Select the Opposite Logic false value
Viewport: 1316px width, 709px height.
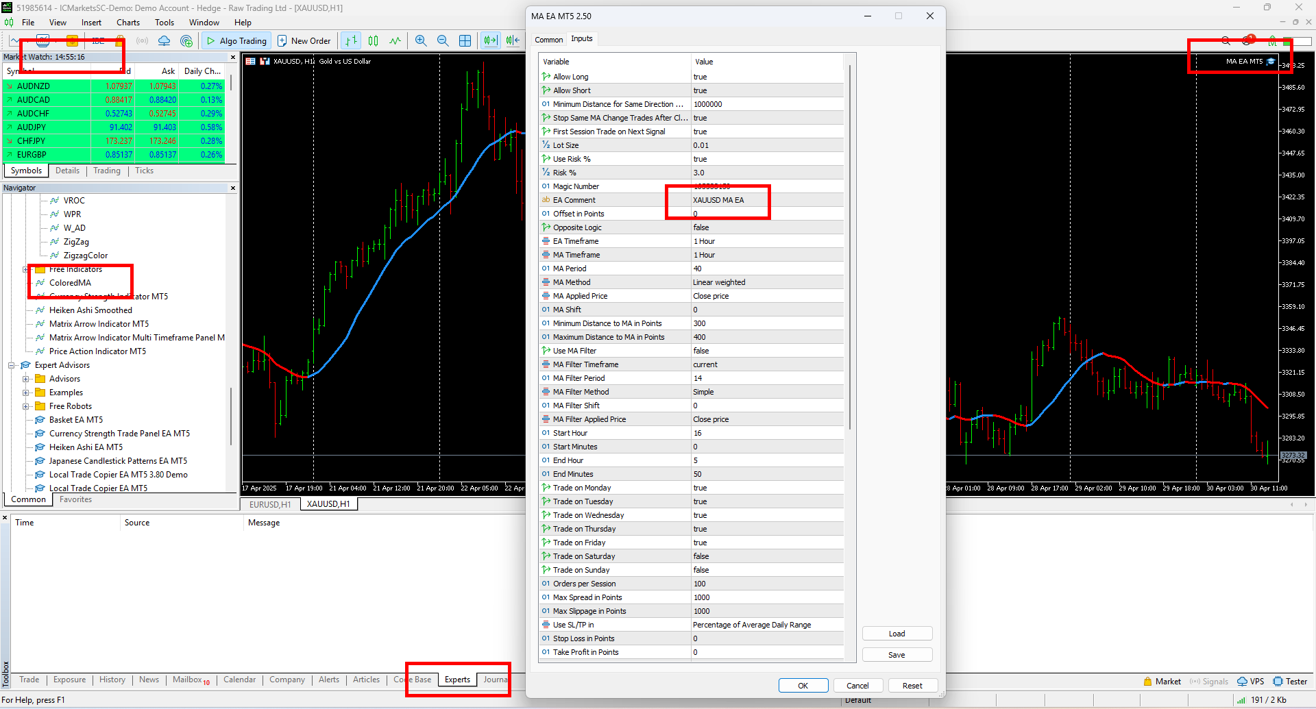point(767,227)
